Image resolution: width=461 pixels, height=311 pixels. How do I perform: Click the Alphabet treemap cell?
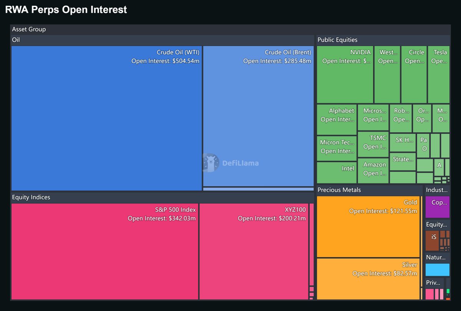click(337, 120)
